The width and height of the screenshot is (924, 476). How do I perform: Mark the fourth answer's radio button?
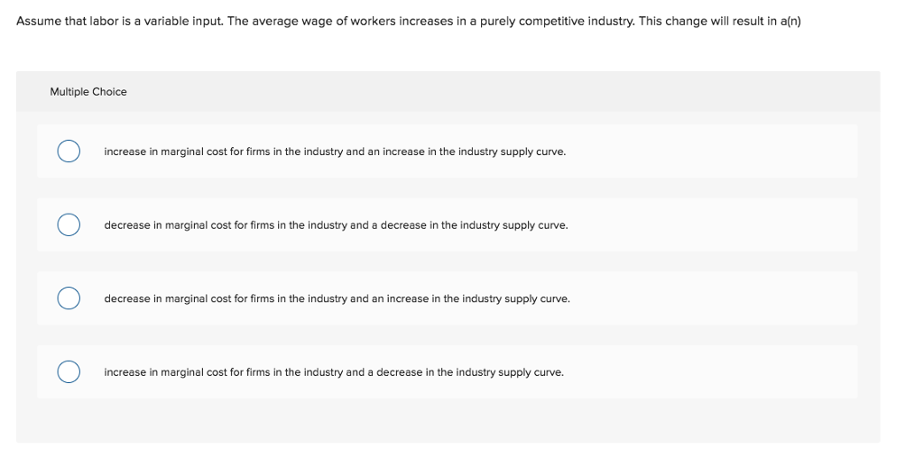click(x=68, y=372)
